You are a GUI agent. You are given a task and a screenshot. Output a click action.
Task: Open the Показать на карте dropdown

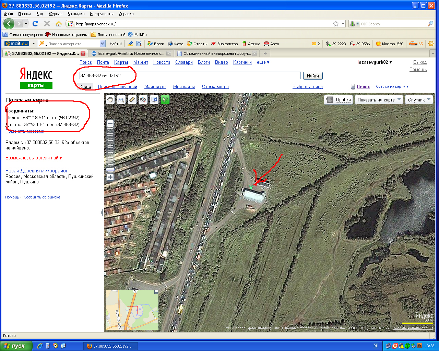click(379, 100)
